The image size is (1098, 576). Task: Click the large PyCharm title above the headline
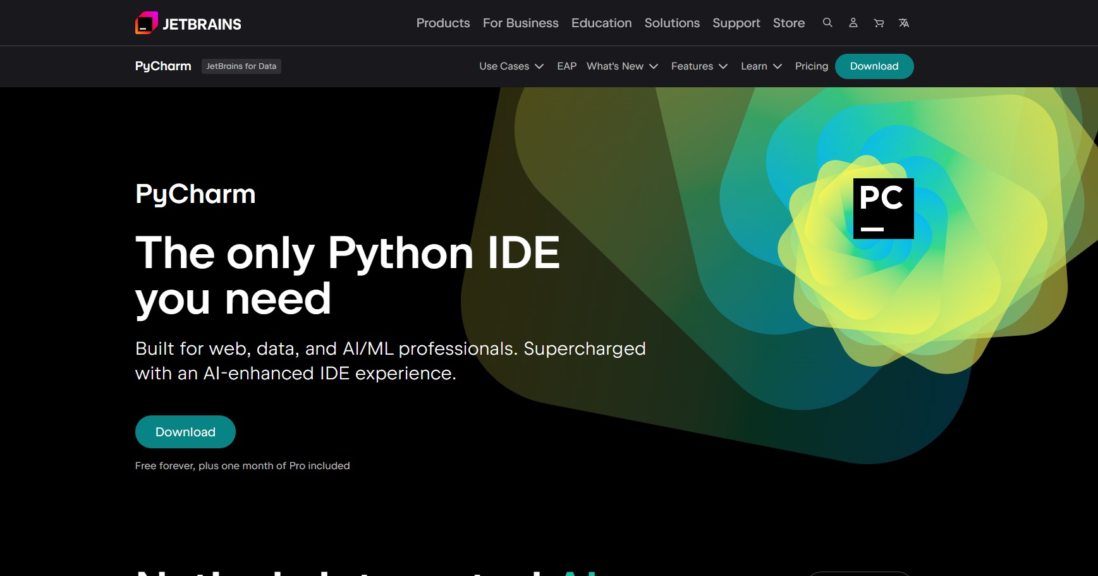click(195, 195)
